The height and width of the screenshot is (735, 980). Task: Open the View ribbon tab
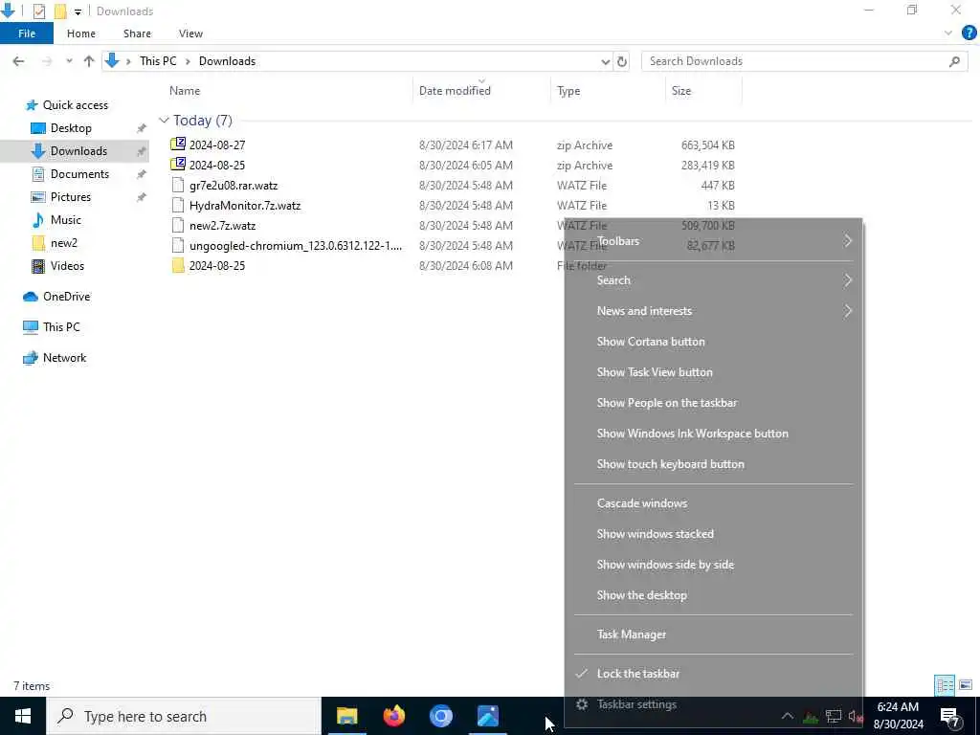pos(190,33)
